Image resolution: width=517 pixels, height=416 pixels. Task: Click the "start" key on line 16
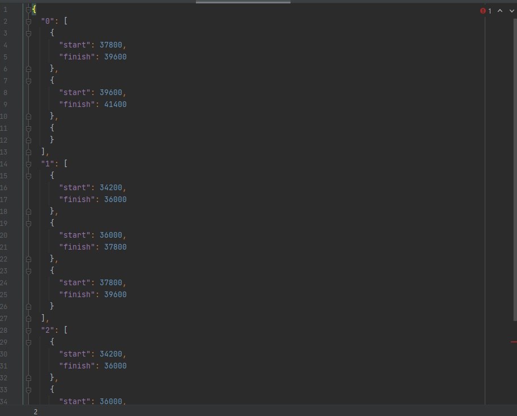(x=75, y=187)
